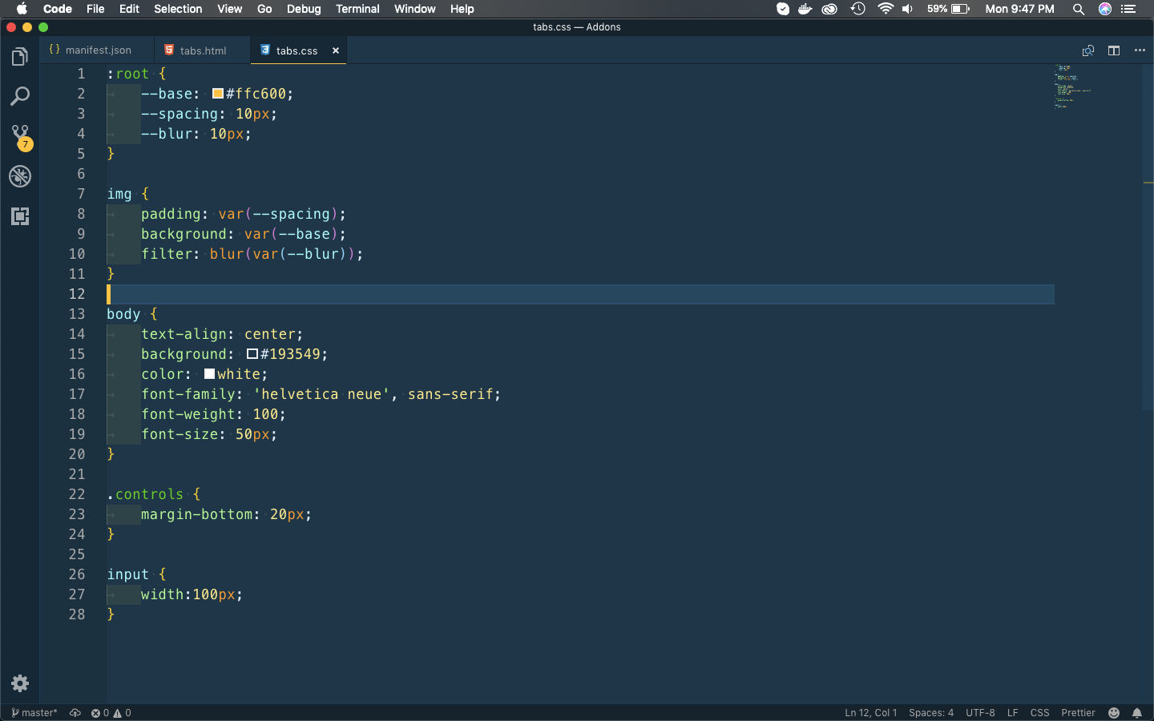Open the Help menu
This screenshot has width=1154, height=721.
point(462,9)
